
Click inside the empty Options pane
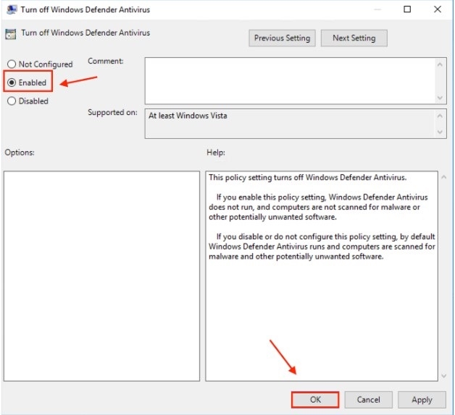[101, 275]
